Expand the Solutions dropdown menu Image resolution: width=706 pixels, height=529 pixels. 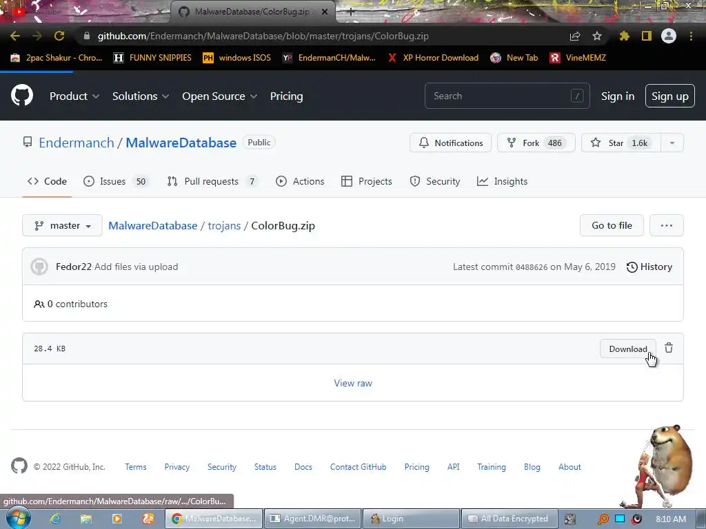141,96
